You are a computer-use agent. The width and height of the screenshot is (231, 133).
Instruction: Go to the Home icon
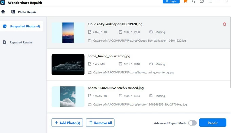(x=3, y=12)
